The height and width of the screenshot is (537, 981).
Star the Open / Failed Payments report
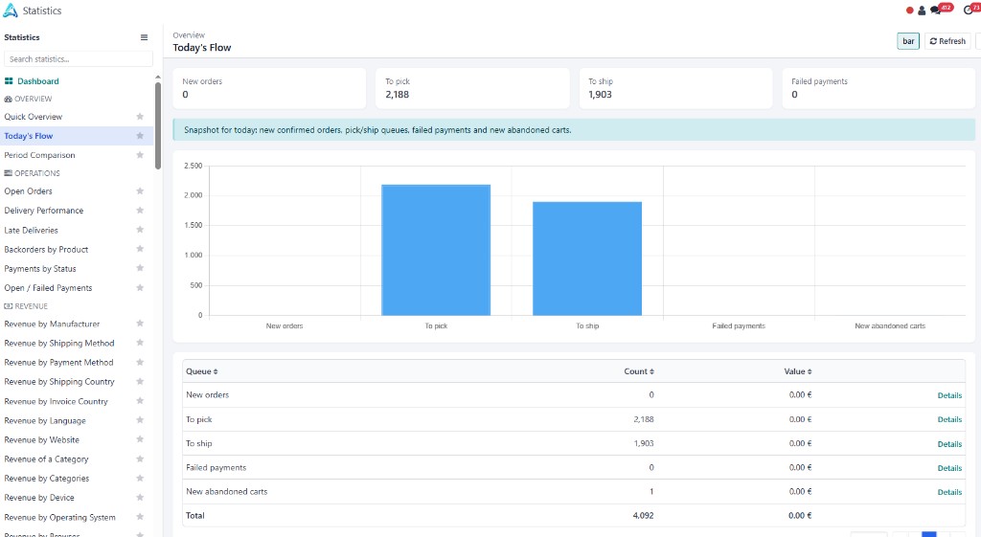coord(140,287)
